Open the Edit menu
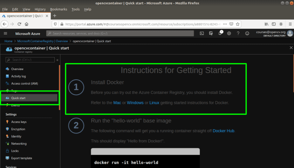Viewport: 294px width, 168px height. click(15, 9)
